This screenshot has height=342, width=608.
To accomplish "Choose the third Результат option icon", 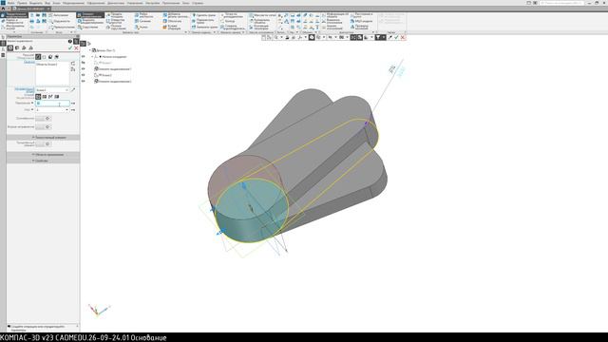I will [50, 57].
